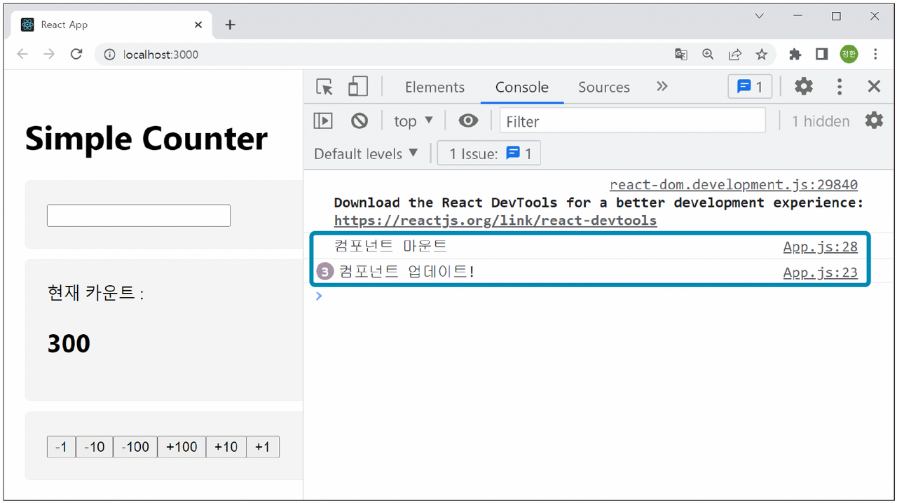Screen dimensions: 897x503
Task: Click the +1 counter button
Action: pyautogui.click(x=263, y=447)
